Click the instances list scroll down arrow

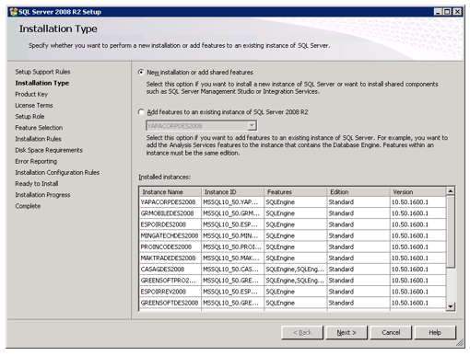pyautogui.click(x=451, y=306)
